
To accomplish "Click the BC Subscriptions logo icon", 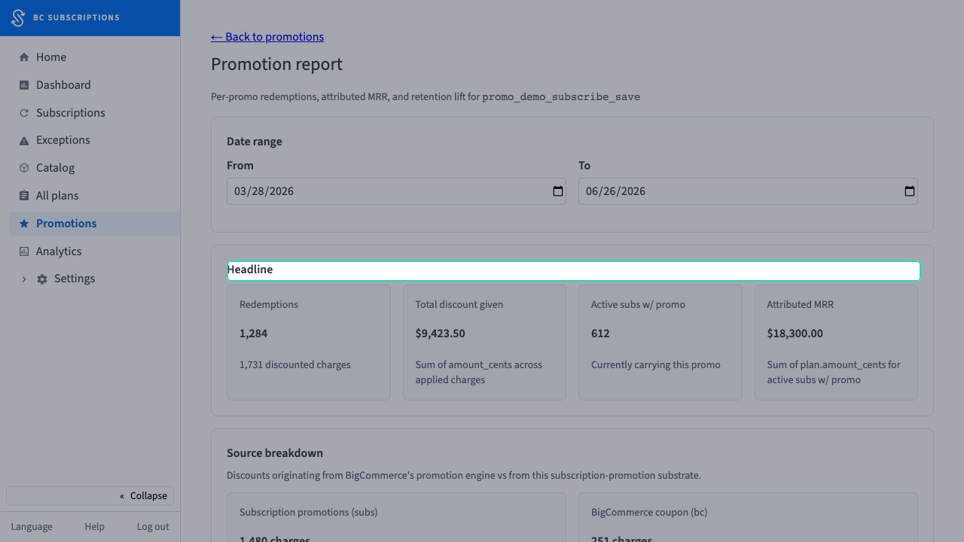I will pos(17,18).
